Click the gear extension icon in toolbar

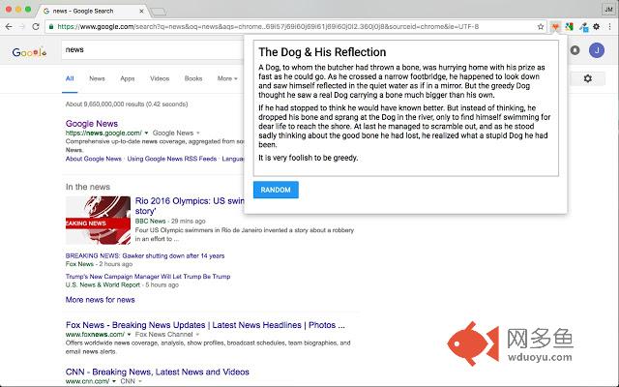(x=594, y=26)
